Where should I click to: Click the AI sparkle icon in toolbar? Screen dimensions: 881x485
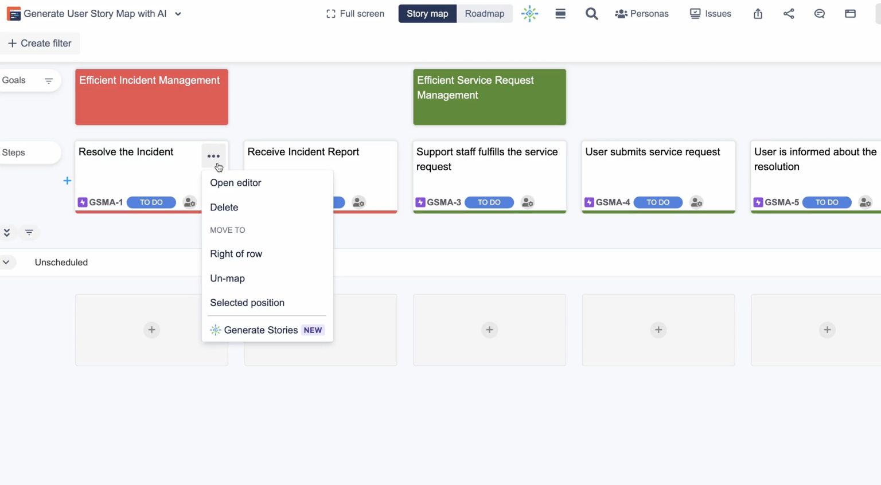coord(529,14)
